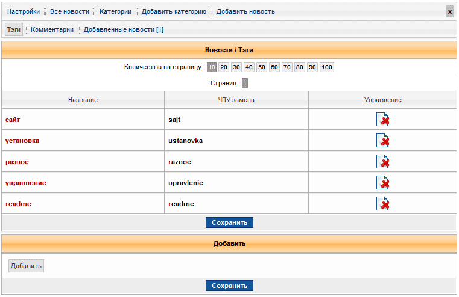Image resolution: width=459 pixels, height=297 pixels.
Task: Go to Все новости section
Action: click(x=69, y=11)
